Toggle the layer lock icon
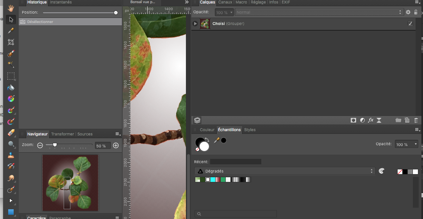The height and width of the screenshot is (219, 423). (x=416, y=12)
